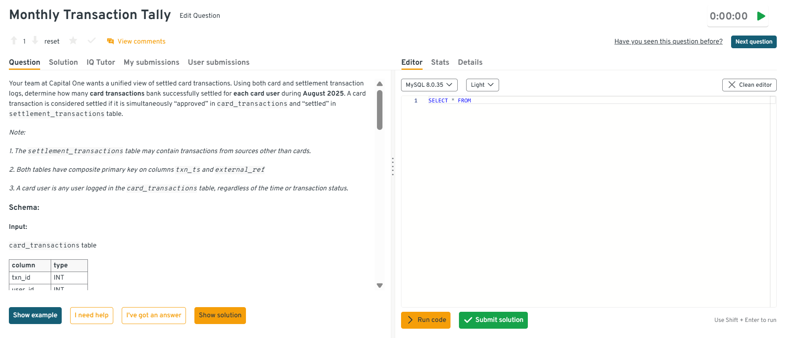The height and width of the screenshot is (338, 789).
Task: Open the MySQL 8.0.35 database dropdown
Action: point(429,85)
